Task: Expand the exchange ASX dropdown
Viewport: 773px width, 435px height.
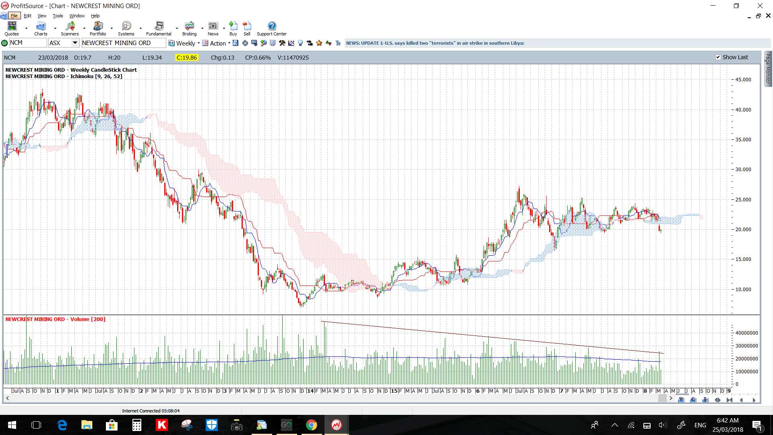Action: [75, 43]
